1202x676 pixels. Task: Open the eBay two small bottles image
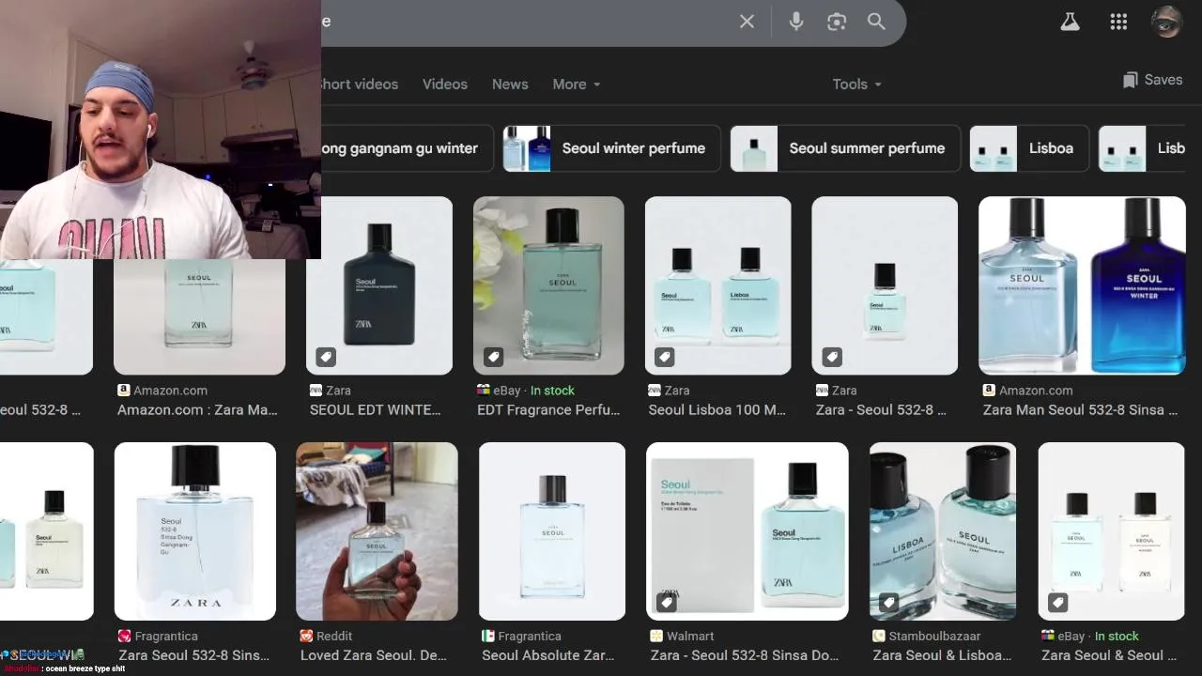pyautogui.click(x=1111, y=531)
